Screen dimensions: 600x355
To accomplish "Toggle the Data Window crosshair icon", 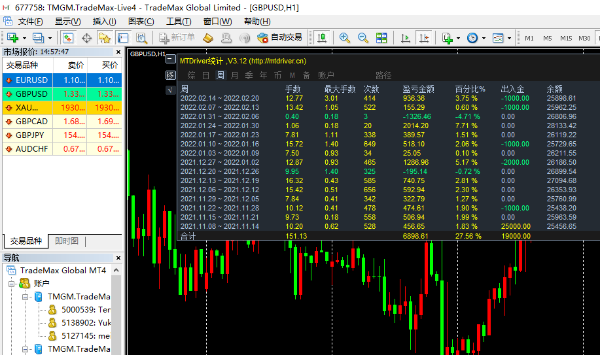I will (x=87, y=38).
